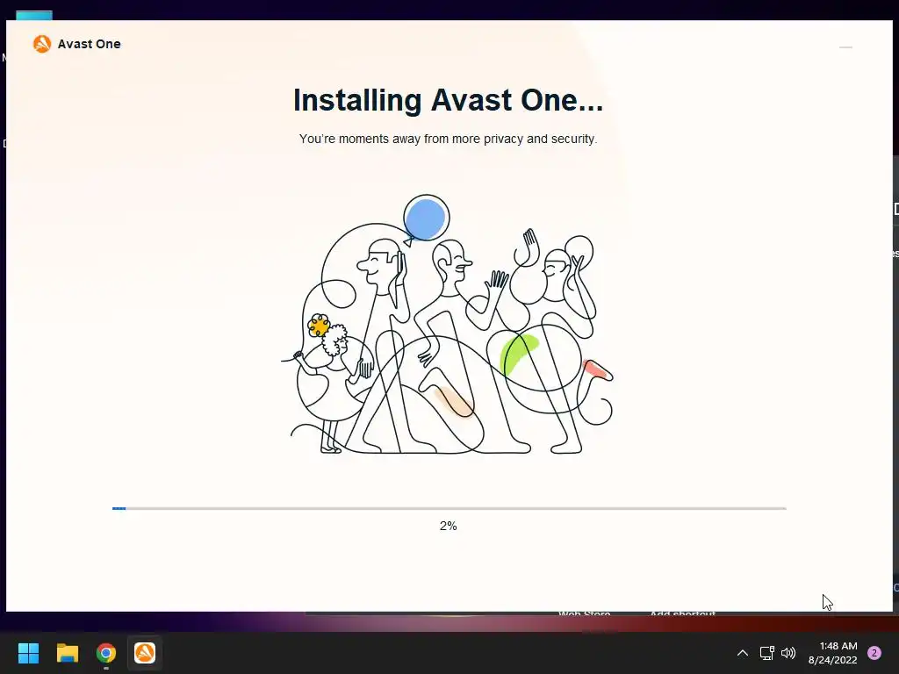Click the Avast One title text
899x674 pixels.
click(89, 44)
